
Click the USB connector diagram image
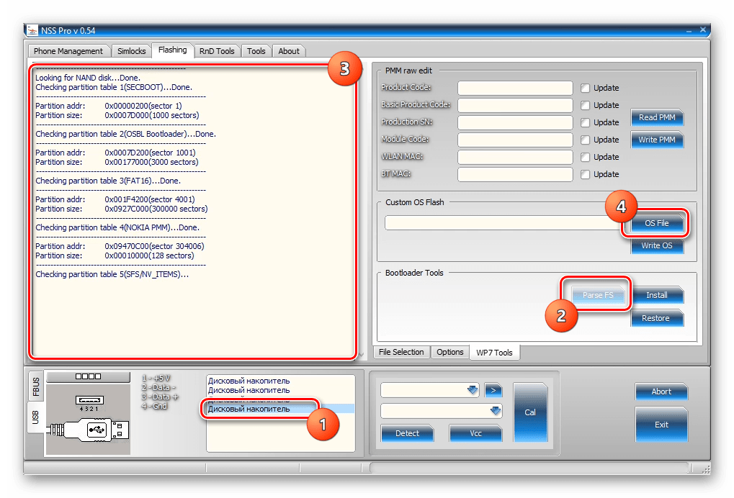pyautogui.click(x=88, y=419)
